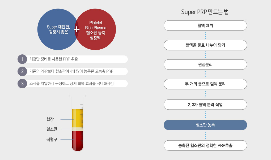The image size is (271, 160).
Task: Click the 원심분리 step box
Action: 205,64
